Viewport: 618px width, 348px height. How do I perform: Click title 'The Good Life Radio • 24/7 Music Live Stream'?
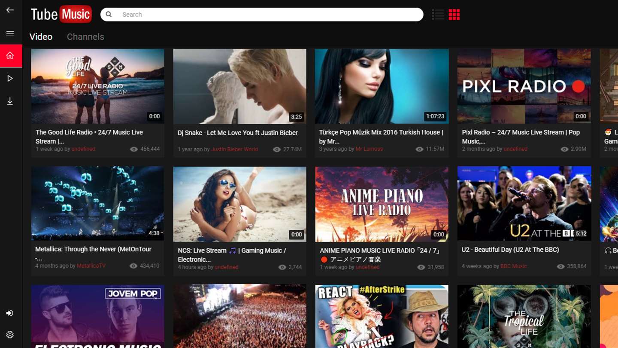point(89,137)
